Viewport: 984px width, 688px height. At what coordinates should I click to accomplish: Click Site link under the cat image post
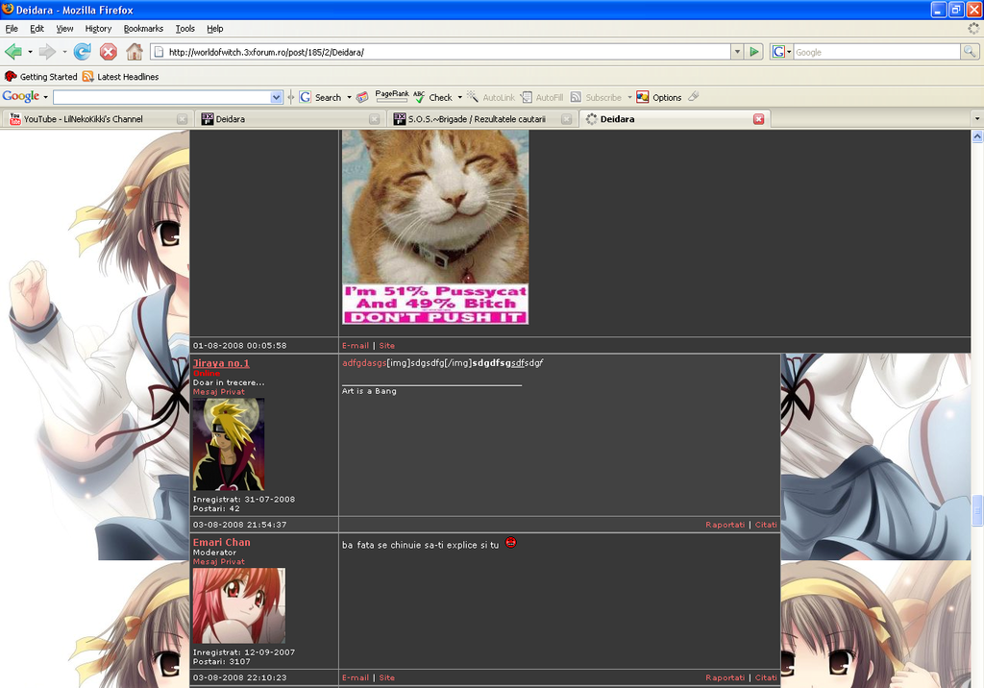[x=386, y=346]
